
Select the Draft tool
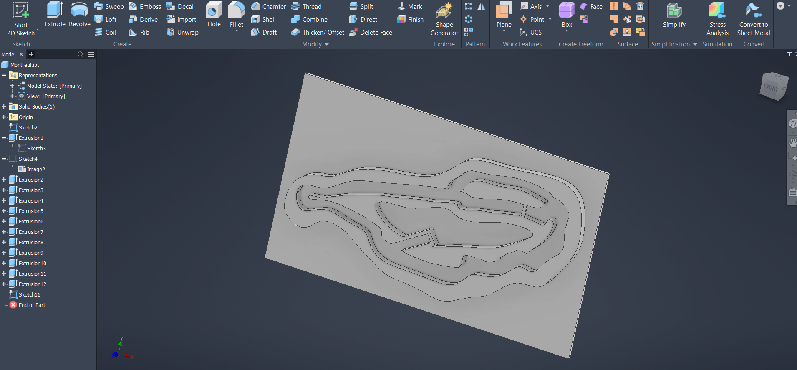point(264,33)
